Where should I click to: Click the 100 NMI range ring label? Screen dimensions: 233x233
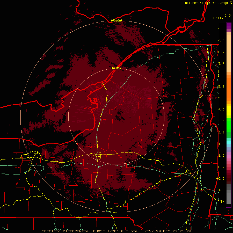click(x=116, y=20)
